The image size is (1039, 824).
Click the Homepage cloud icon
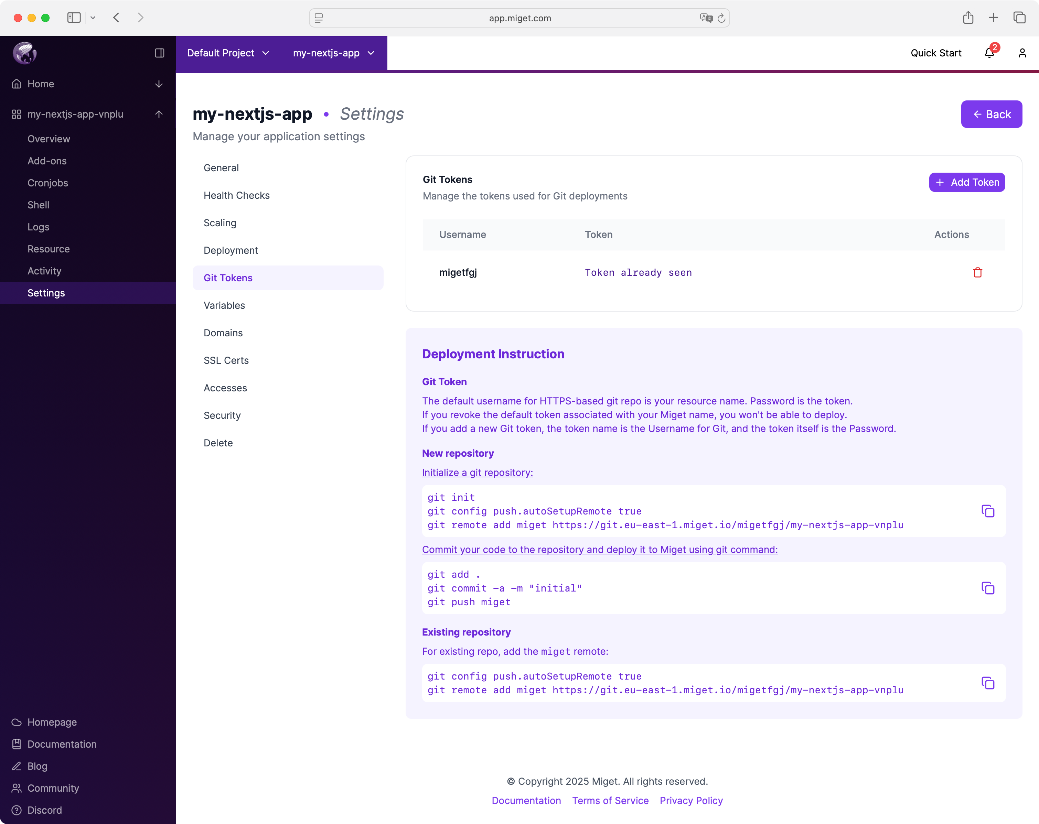(17, 722)
